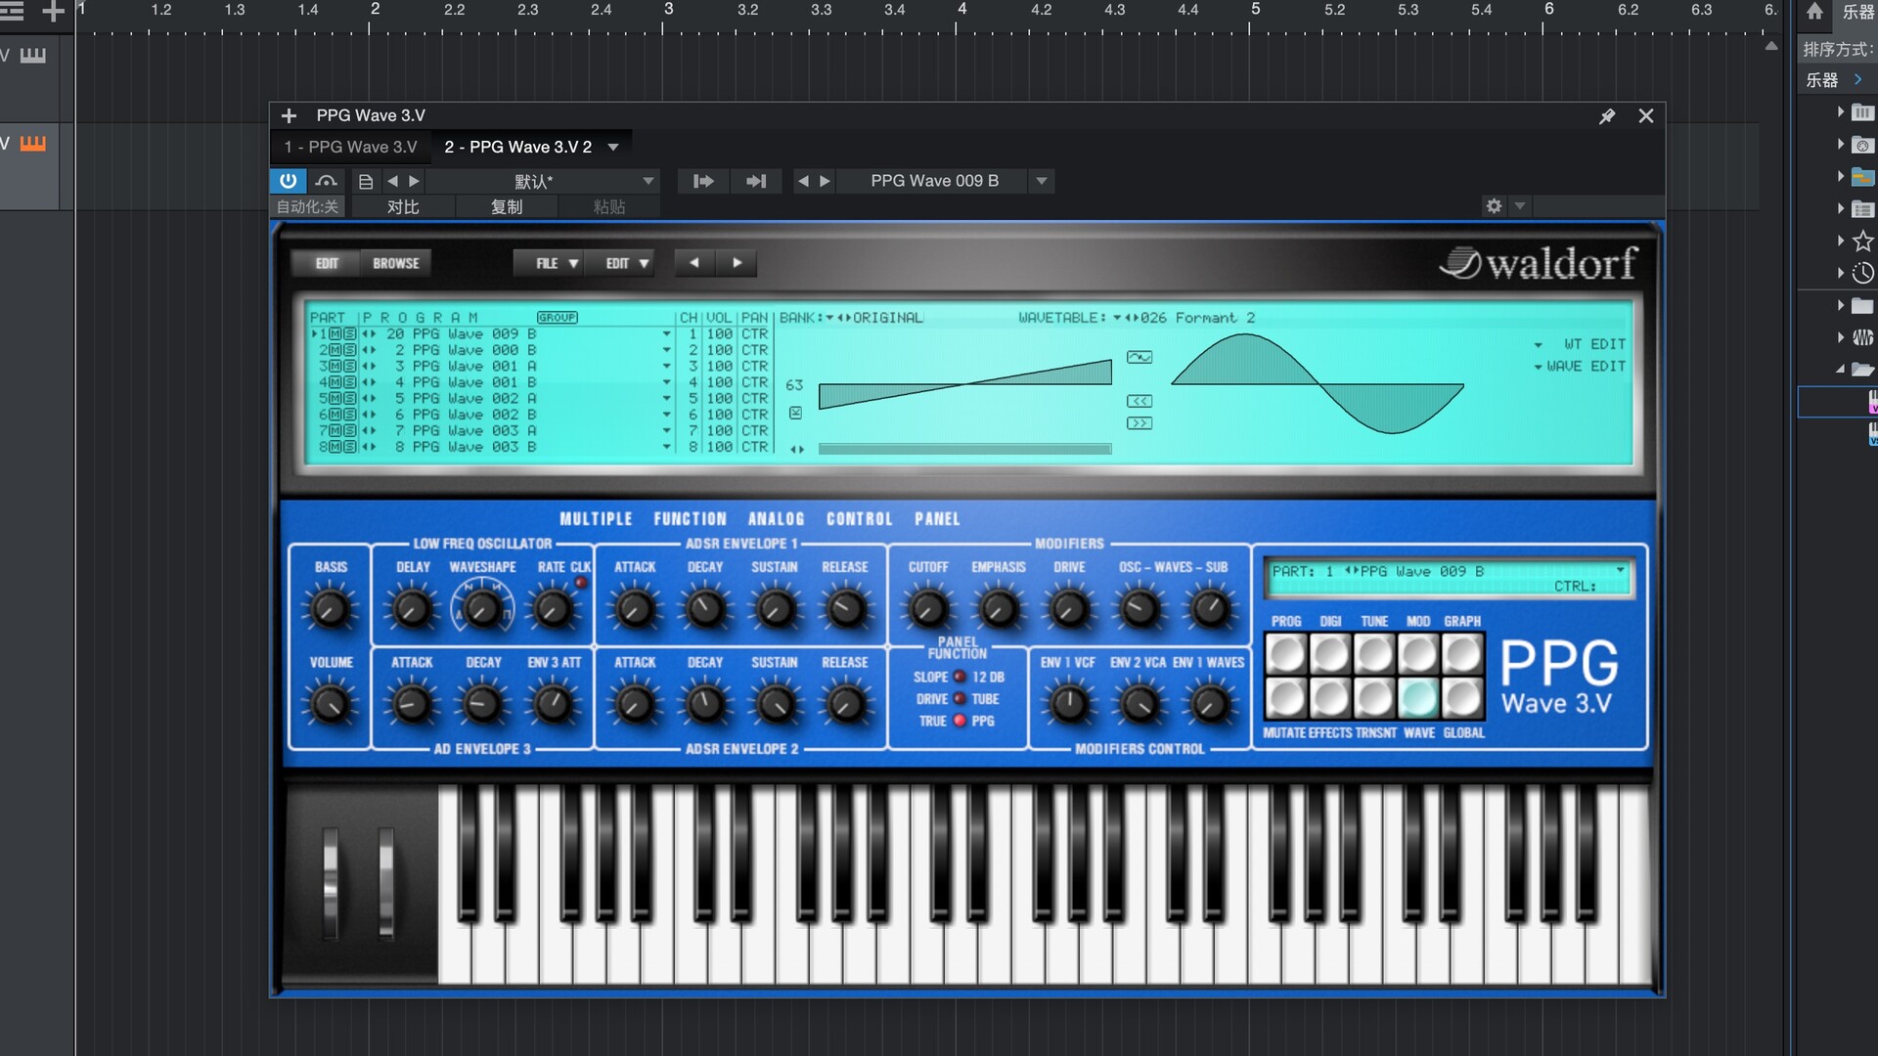Toggle the plugin power bypass button

pos(288,181)
